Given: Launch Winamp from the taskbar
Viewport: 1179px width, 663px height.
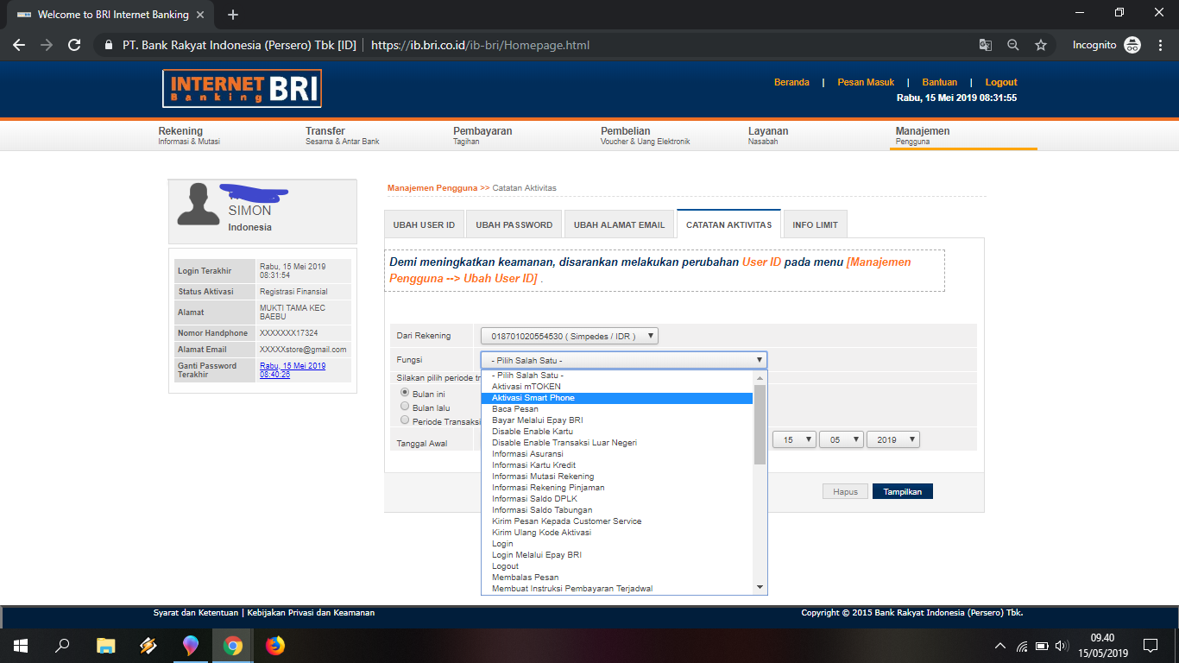Looking at the screenshot, I should point(148,645).
